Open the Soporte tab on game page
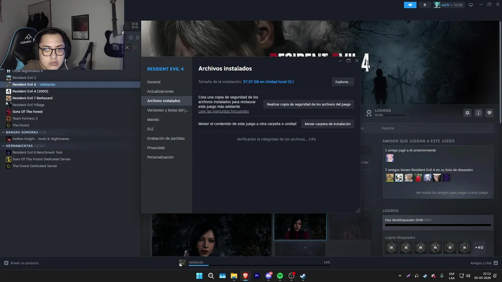Image resolution: width=502 pixels, height=282 pixels. tap(388, 128)
